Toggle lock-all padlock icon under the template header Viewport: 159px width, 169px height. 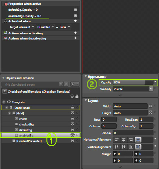pos(77,96)
